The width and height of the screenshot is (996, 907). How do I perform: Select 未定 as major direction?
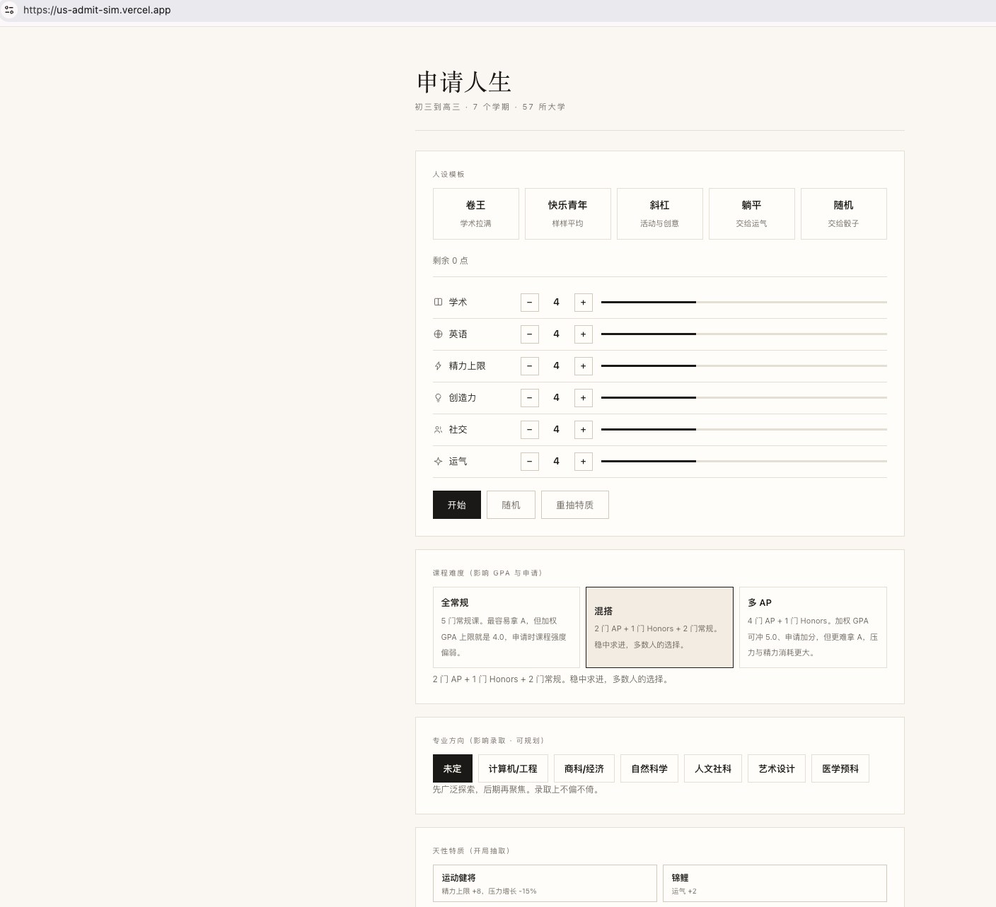(452, 768)
